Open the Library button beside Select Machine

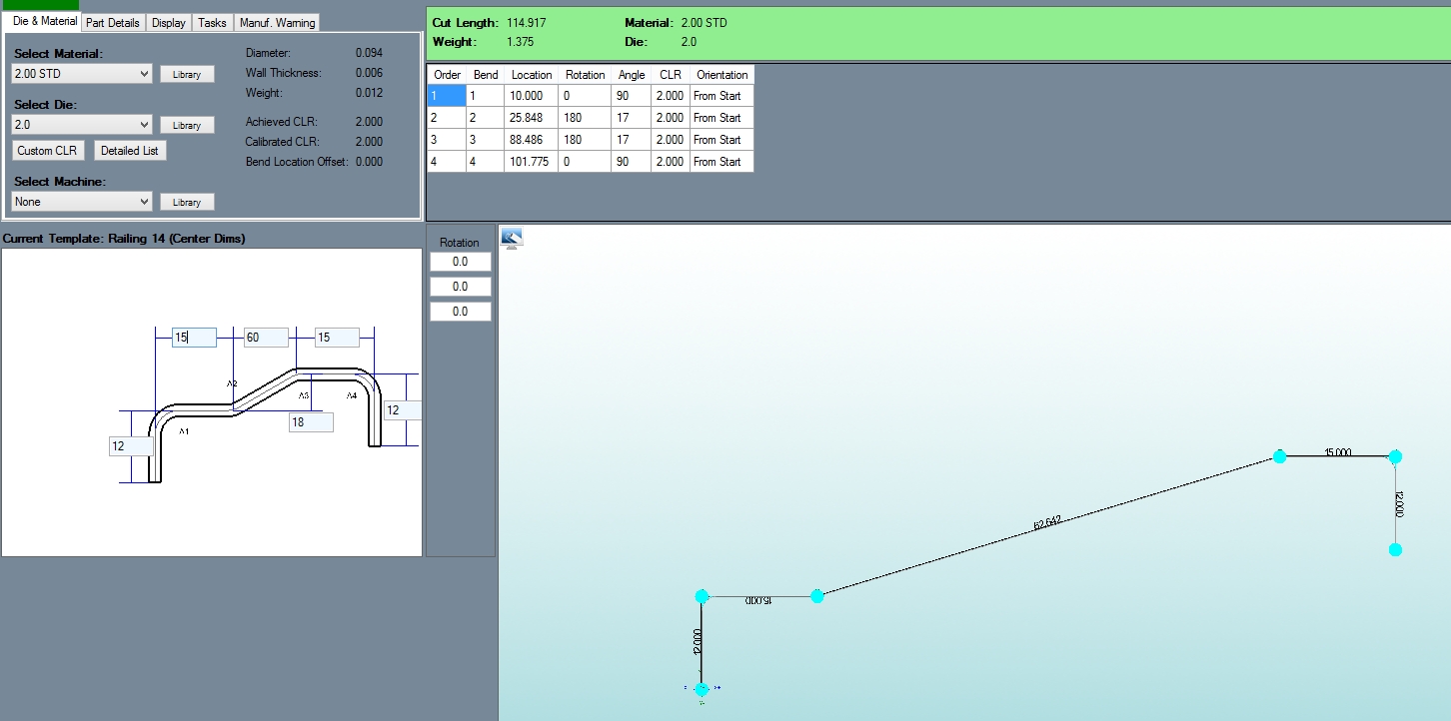(x=187, y=202)
